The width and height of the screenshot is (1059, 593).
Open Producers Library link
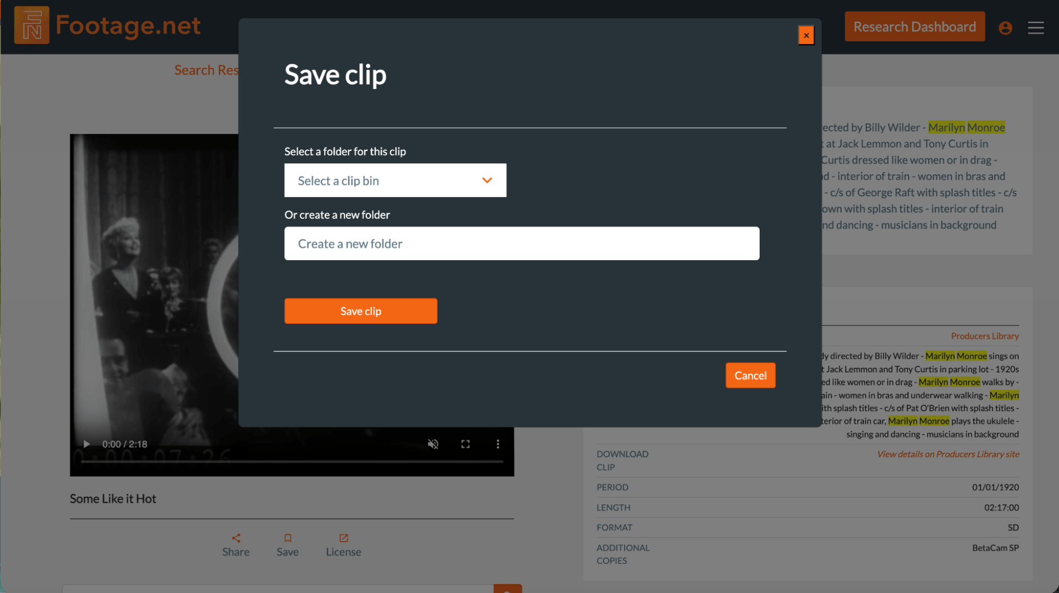(x=985, y=336)
